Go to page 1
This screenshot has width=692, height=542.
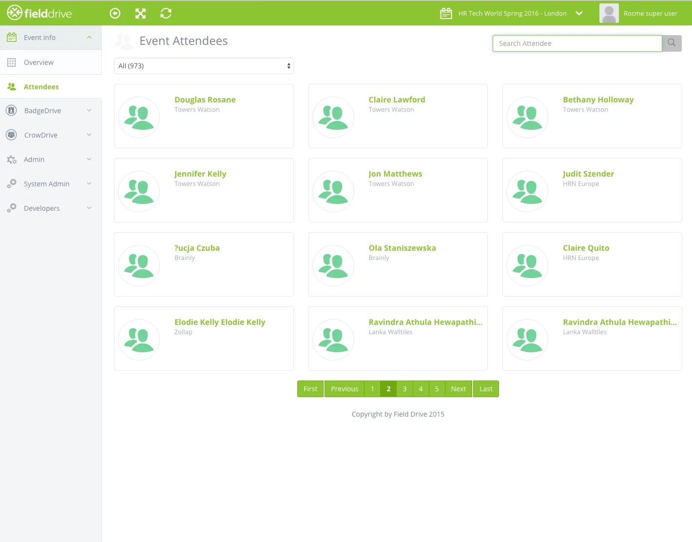(372, 389)
